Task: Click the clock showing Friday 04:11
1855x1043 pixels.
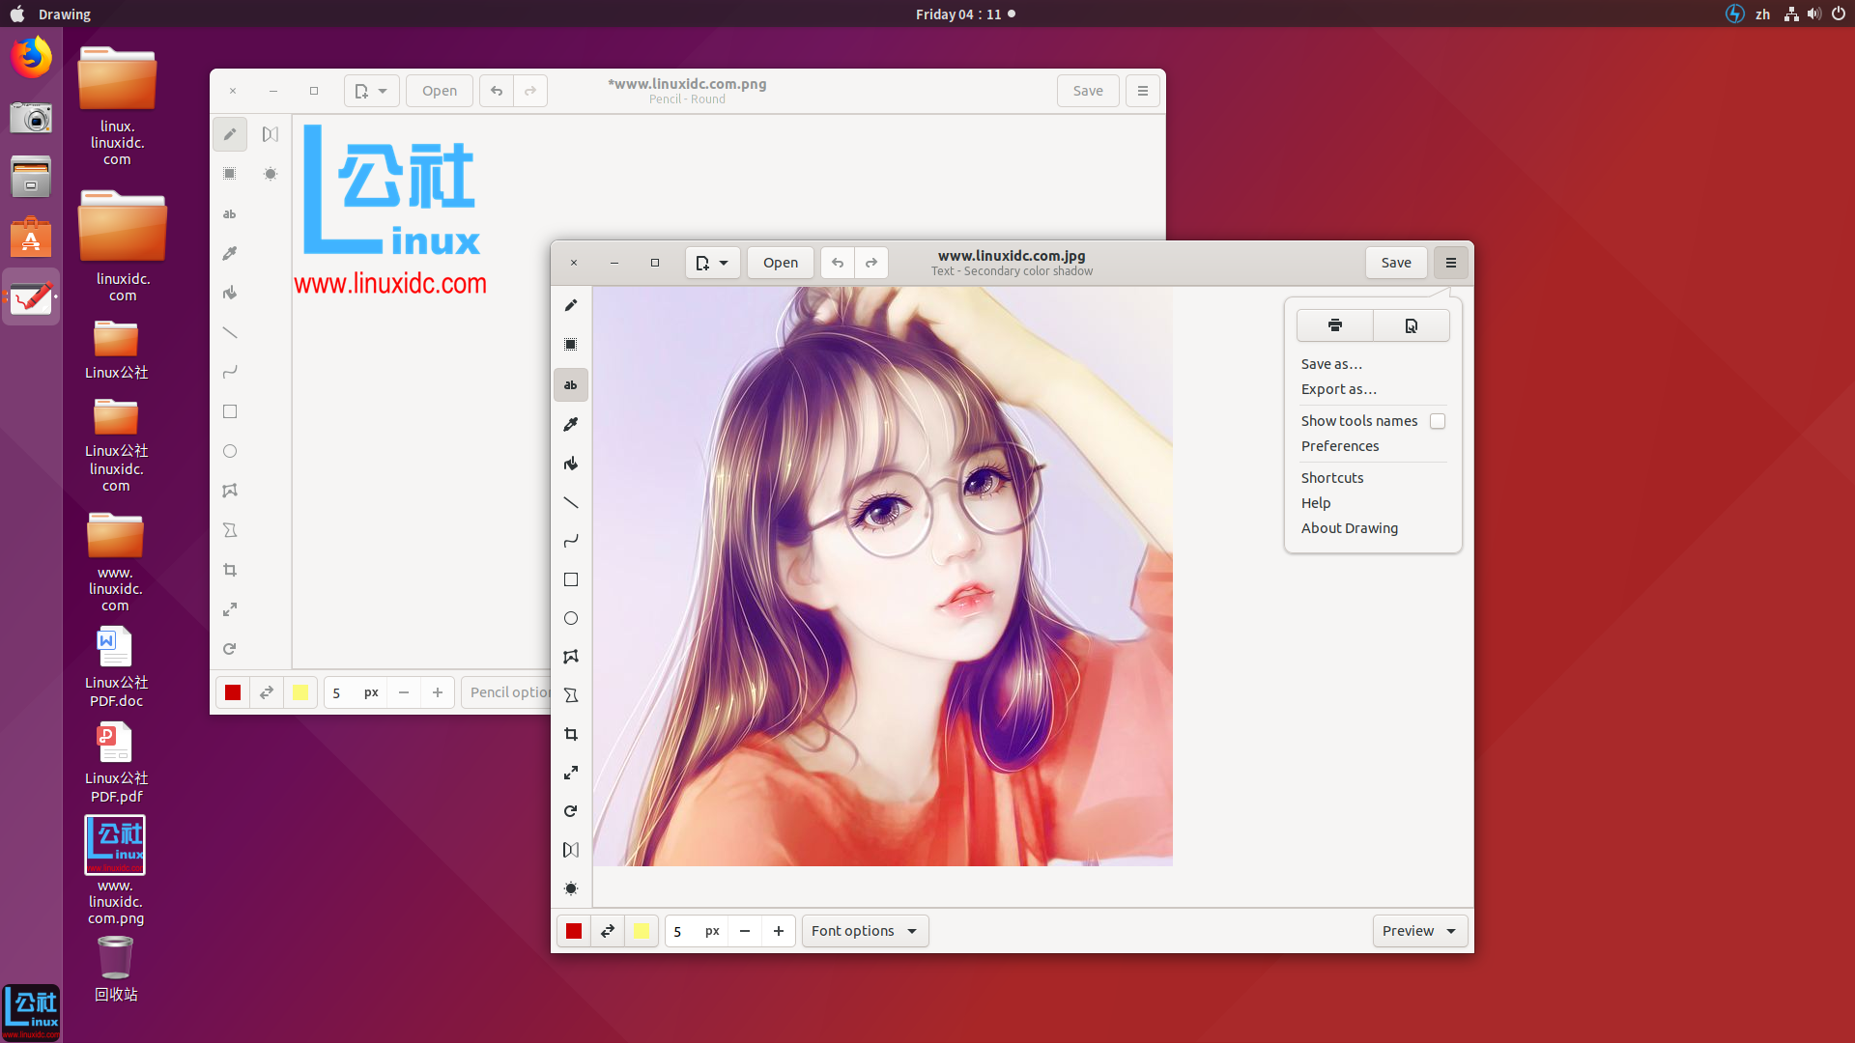Action: click(x=958, y=14)
